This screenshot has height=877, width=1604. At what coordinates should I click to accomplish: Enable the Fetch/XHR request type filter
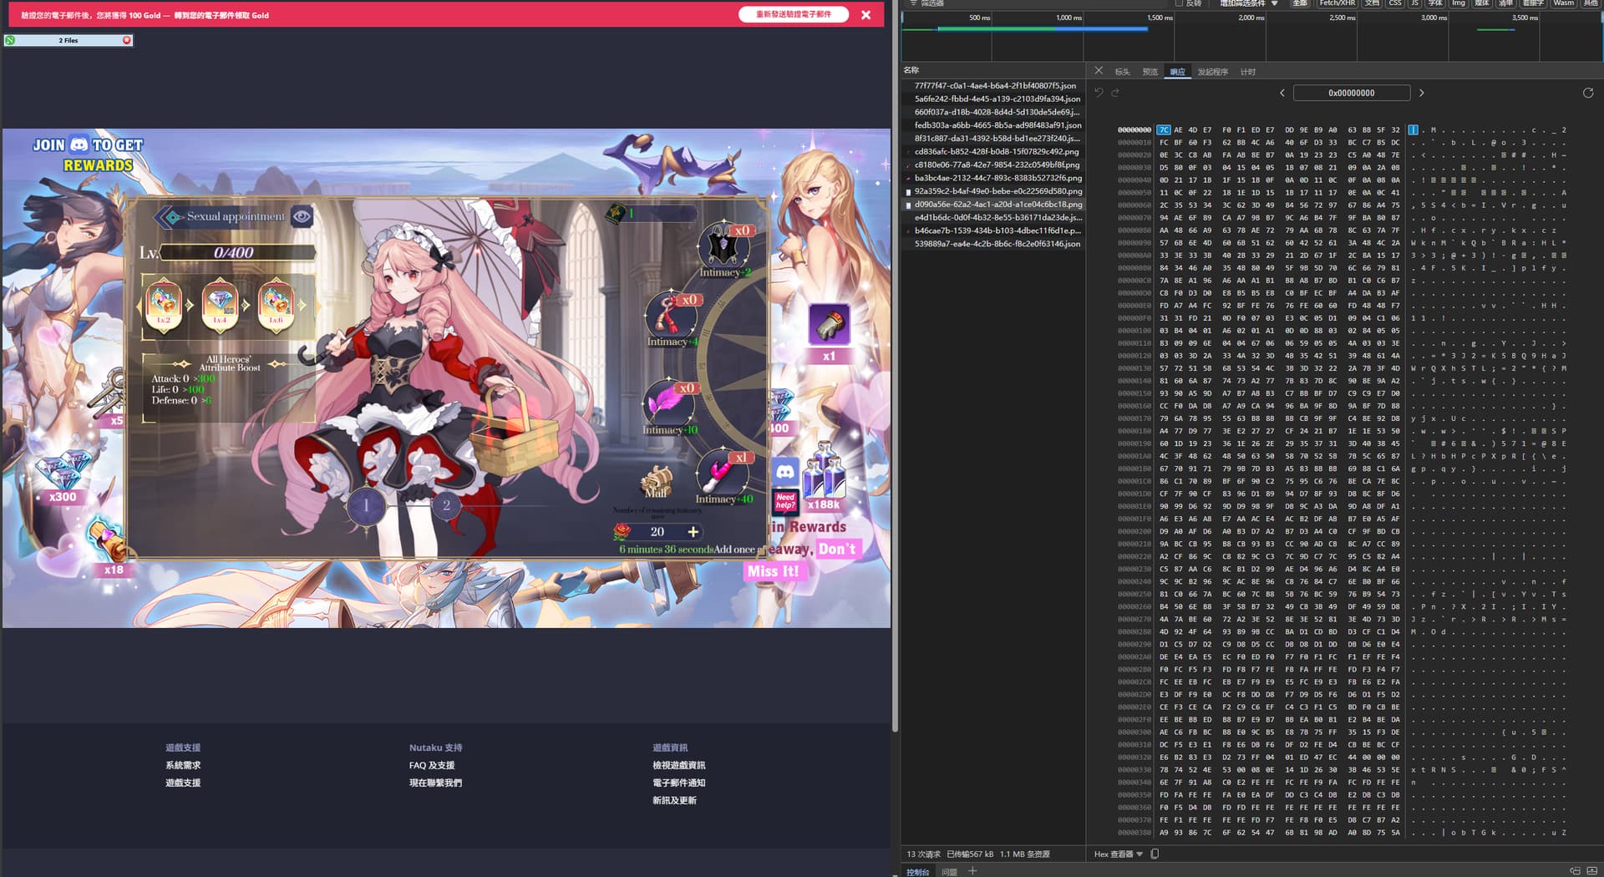1337,3
